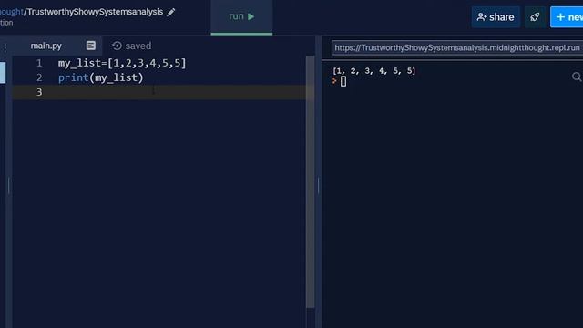Select line number 3 in gutter

coord(39,92)
